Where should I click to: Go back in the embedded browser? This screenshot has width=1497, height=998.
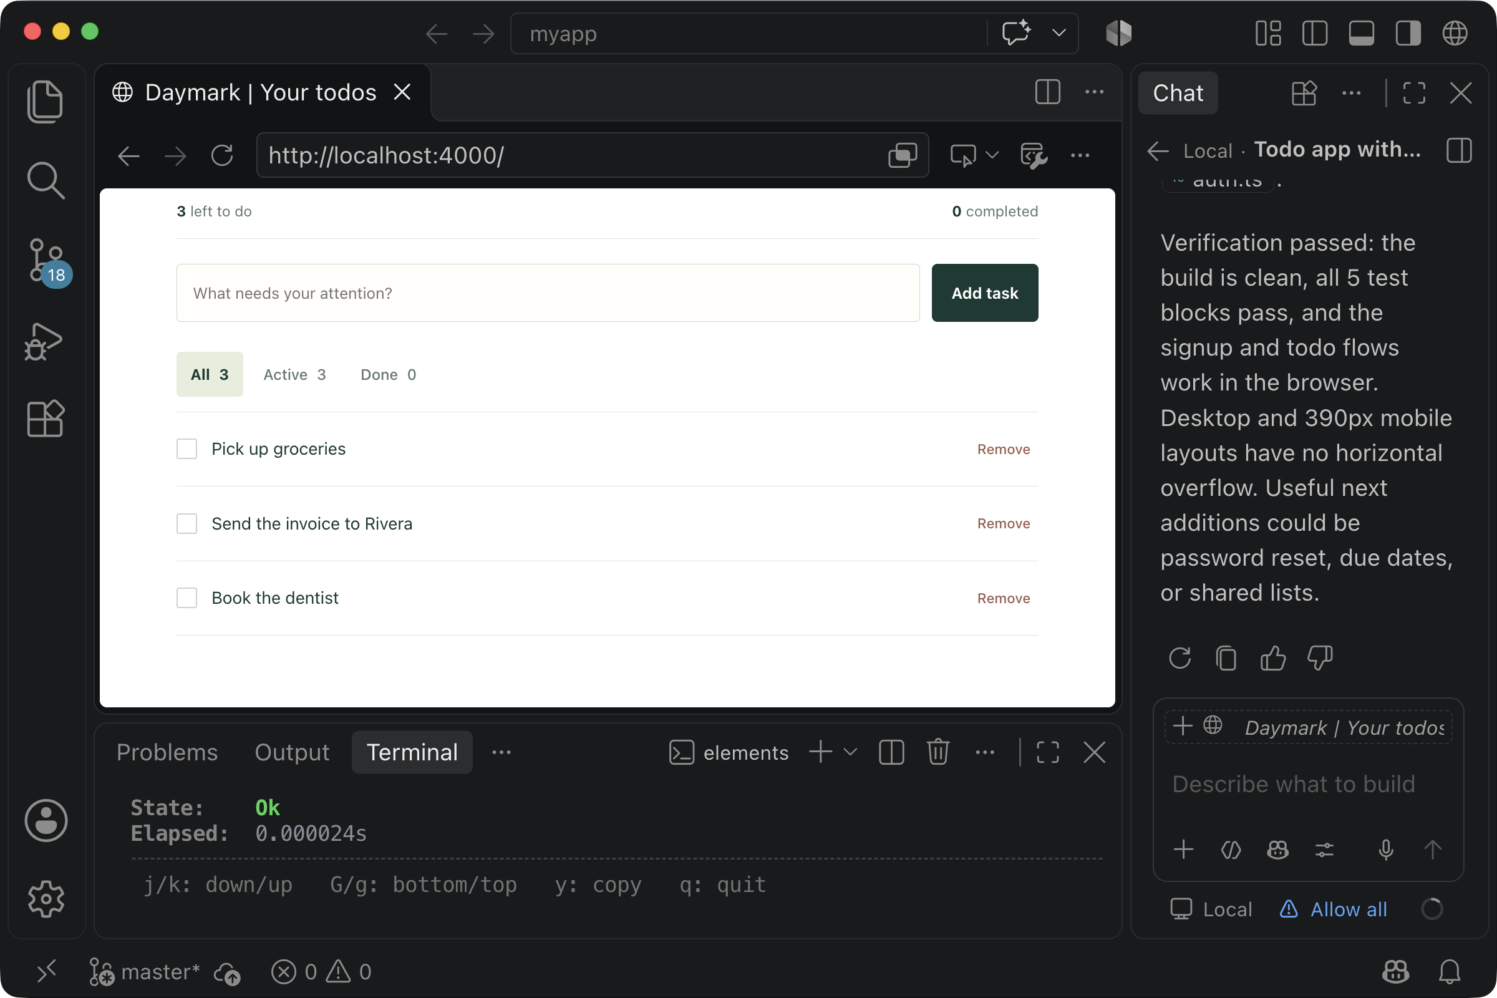128,155
